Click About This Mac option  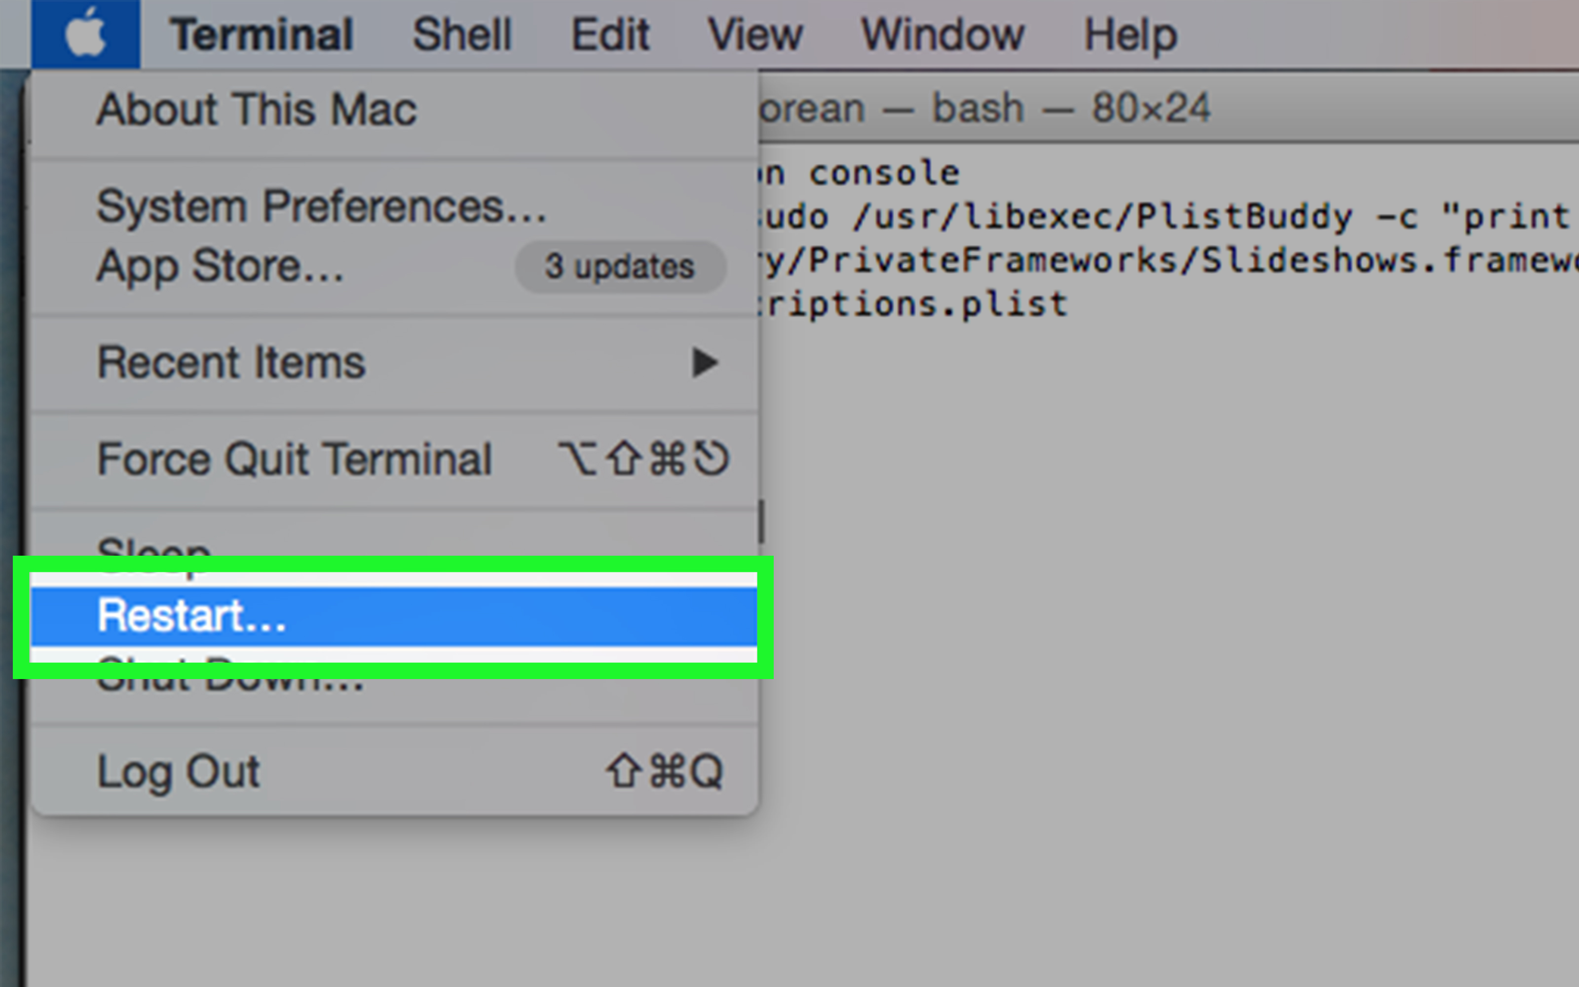(x=257, y=108)
